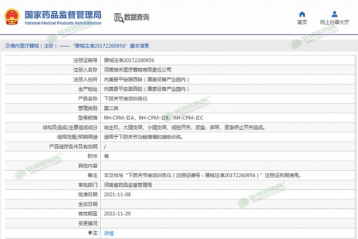Click the approving department 河南省药品监督管理局
Screen dimensions: 358x239
point(128,185)
